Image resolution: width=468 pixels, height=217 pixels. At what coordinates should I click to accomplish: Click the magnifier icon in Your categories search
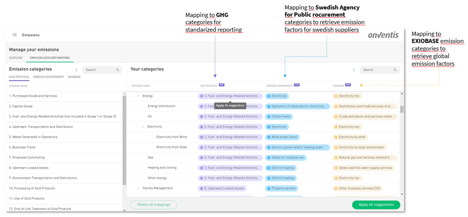395,70
